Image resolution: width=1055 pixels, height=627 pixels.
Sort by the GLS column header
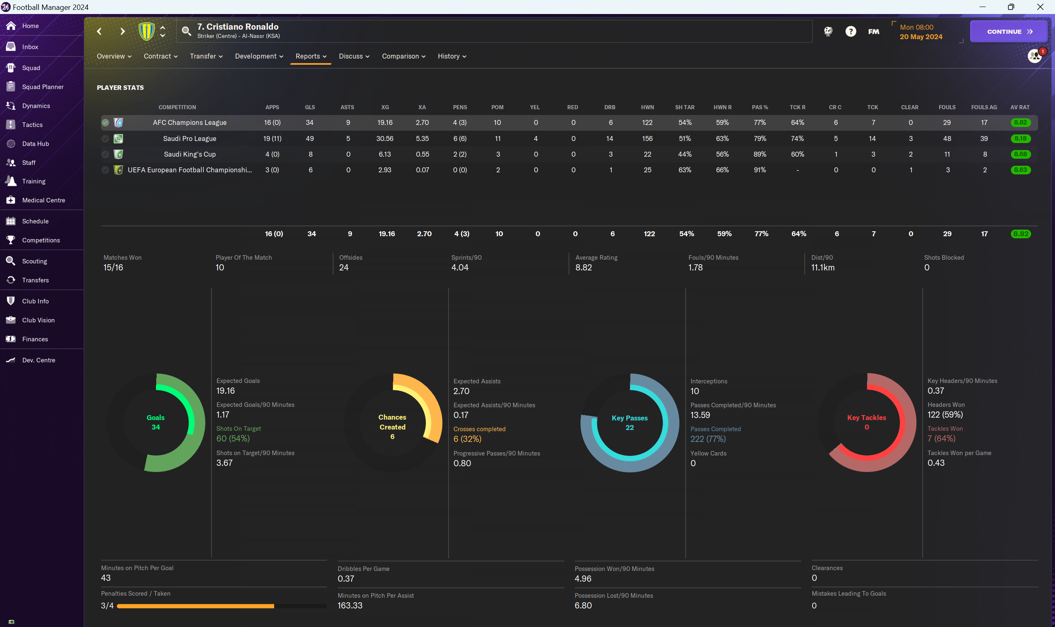(x=310, y=107)
